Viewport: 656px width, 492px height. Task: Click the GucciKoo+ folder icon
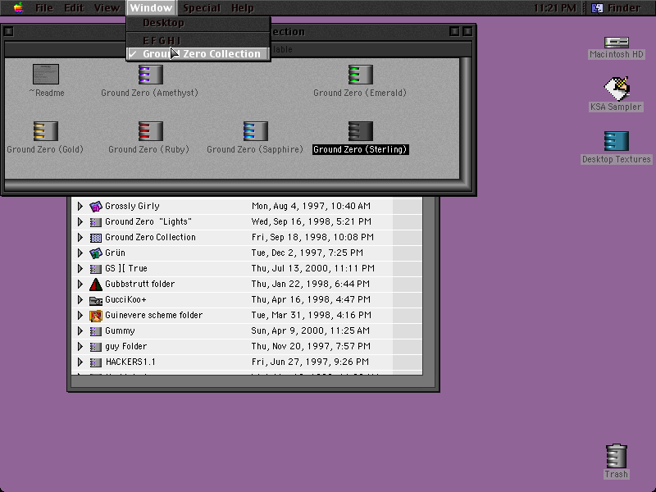click(96, 300)
